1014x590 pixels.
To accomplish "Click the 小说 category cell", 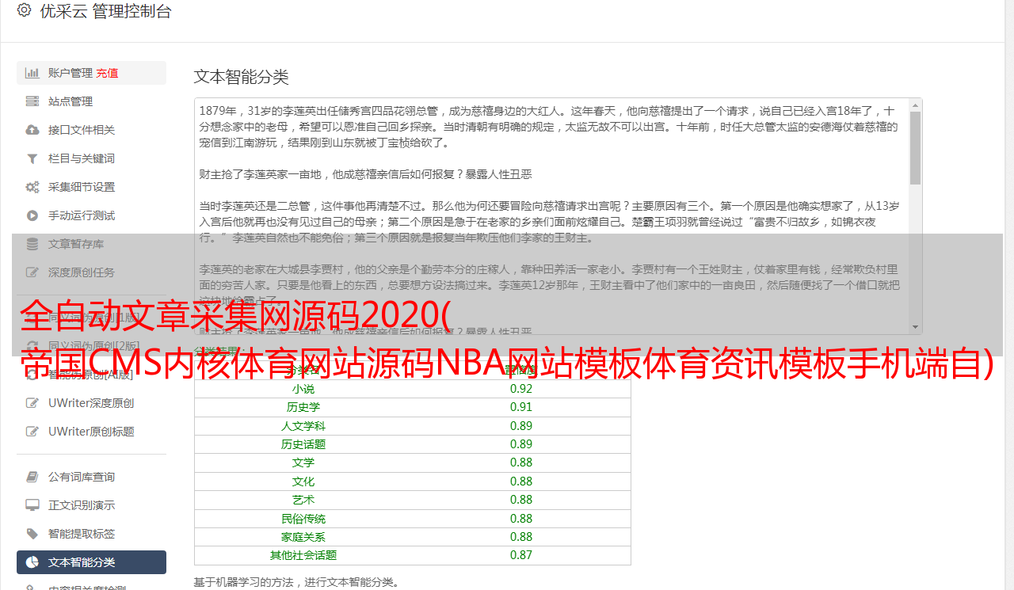I will 303,389.
